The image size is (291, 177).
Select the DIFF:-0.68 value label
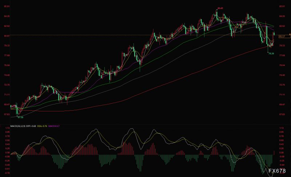coord(31,126)
